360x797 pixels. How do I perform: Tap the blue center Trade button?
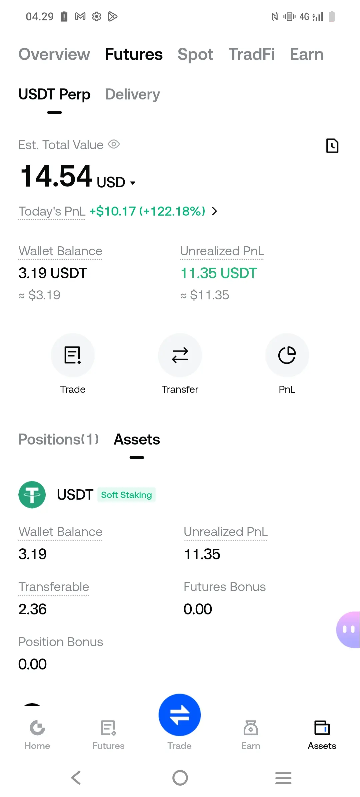(180, 715)
